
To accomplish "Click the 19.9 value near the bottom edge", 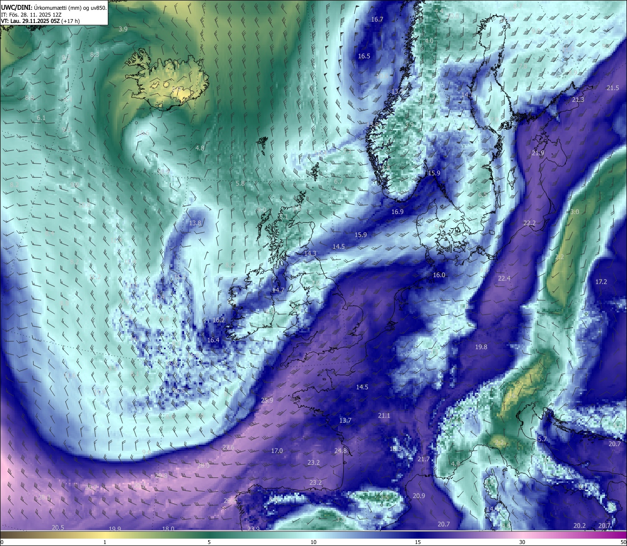I will [x=115, y=529].
